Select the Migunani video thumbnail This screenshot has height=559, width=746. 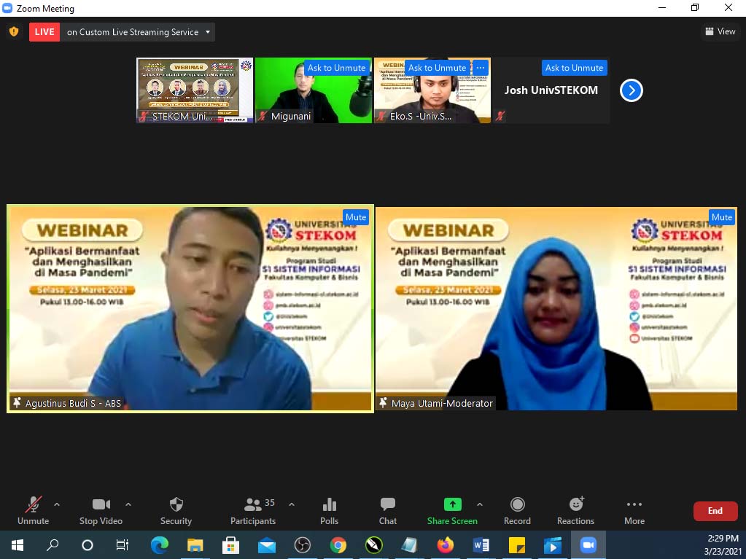point(314,90)
